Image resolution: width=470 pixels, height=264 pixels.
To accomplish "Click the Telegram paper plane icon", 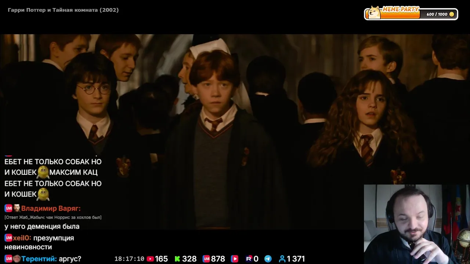I will [268, 259].
